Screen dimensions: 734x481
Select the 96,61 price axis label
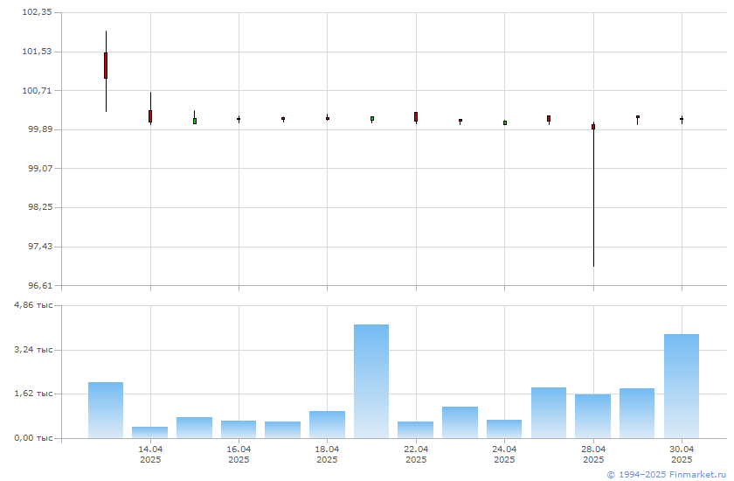click(40, 285)
